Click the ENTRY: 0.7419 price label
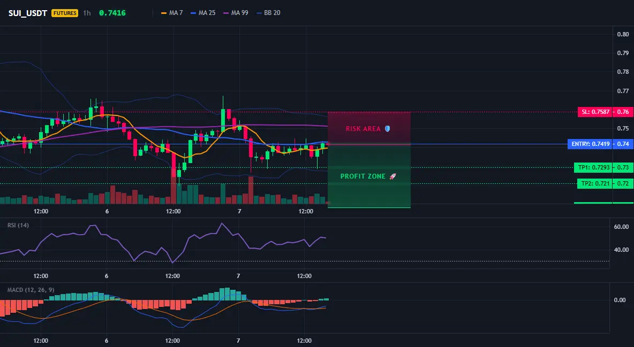The width and height of the screenshot is (634, 347). pos(590,144)
